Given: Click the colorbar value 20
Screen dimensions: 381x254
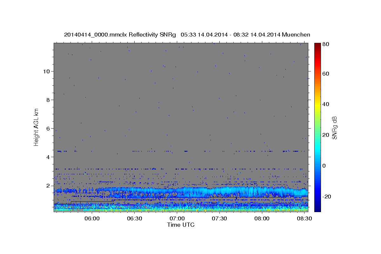Looking at the screenshot, I should coord(325,135).
